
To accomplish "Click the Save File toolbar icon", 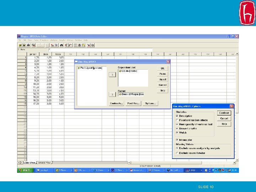I will point(24,45).
